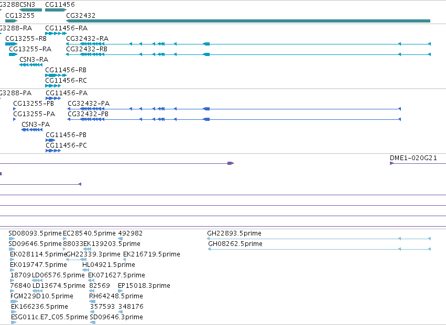Image resolution: width=446 pixels, height=325 pixels.
Task: Select transcript CG13255-RB
Action: pyautogui.click(x=12, y=44)
